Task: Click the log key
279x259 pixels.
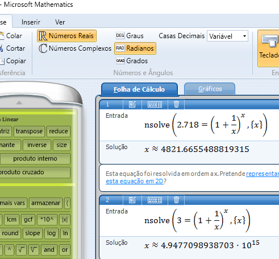Action: pos(51,233)
